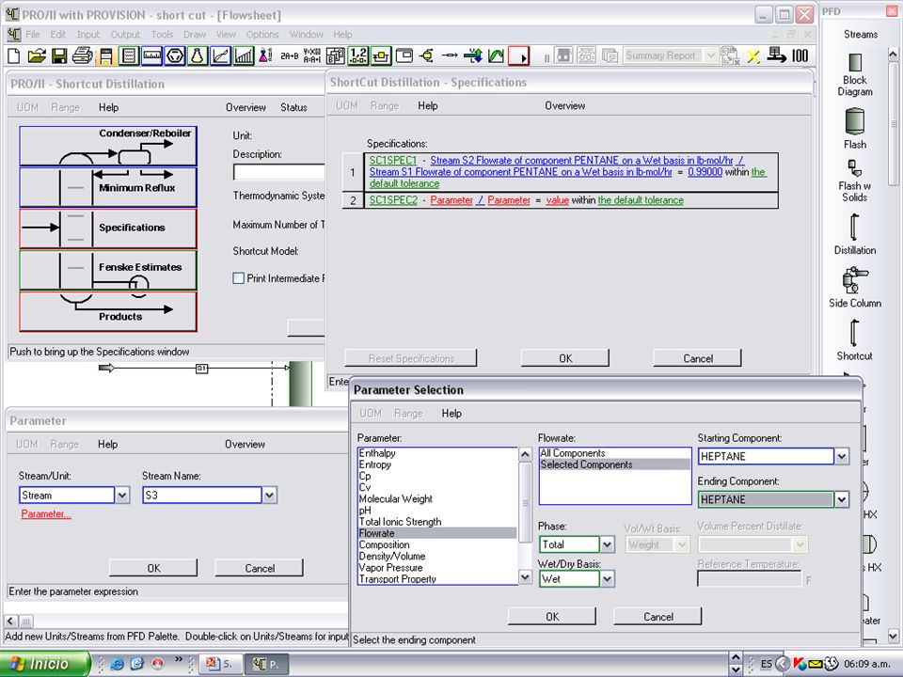Select Selected Components in Flowrate list
Image resolution: width=903 pixels, height=677 pixels.
click(614, 464)
